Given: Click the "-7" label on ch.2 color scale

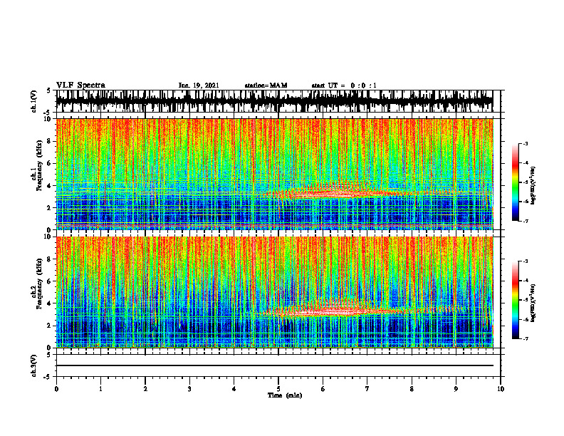Looking at the screenshot, I should pyautogui.click(x=526, y=338).
